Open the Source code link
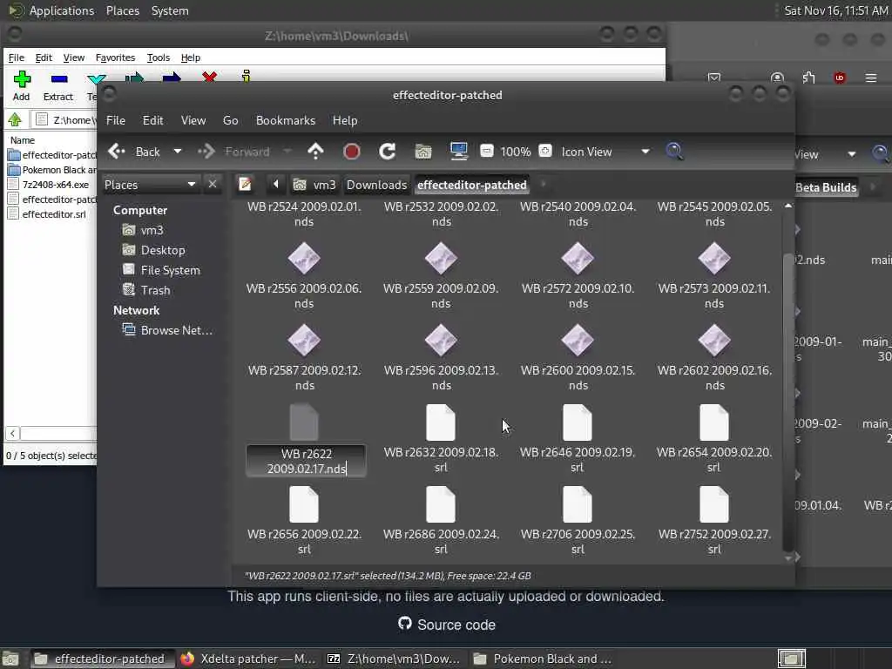892x669 pixels. pos(447,624)
